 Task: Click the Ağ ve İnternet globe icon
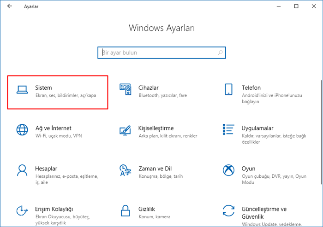pos(22,130)
